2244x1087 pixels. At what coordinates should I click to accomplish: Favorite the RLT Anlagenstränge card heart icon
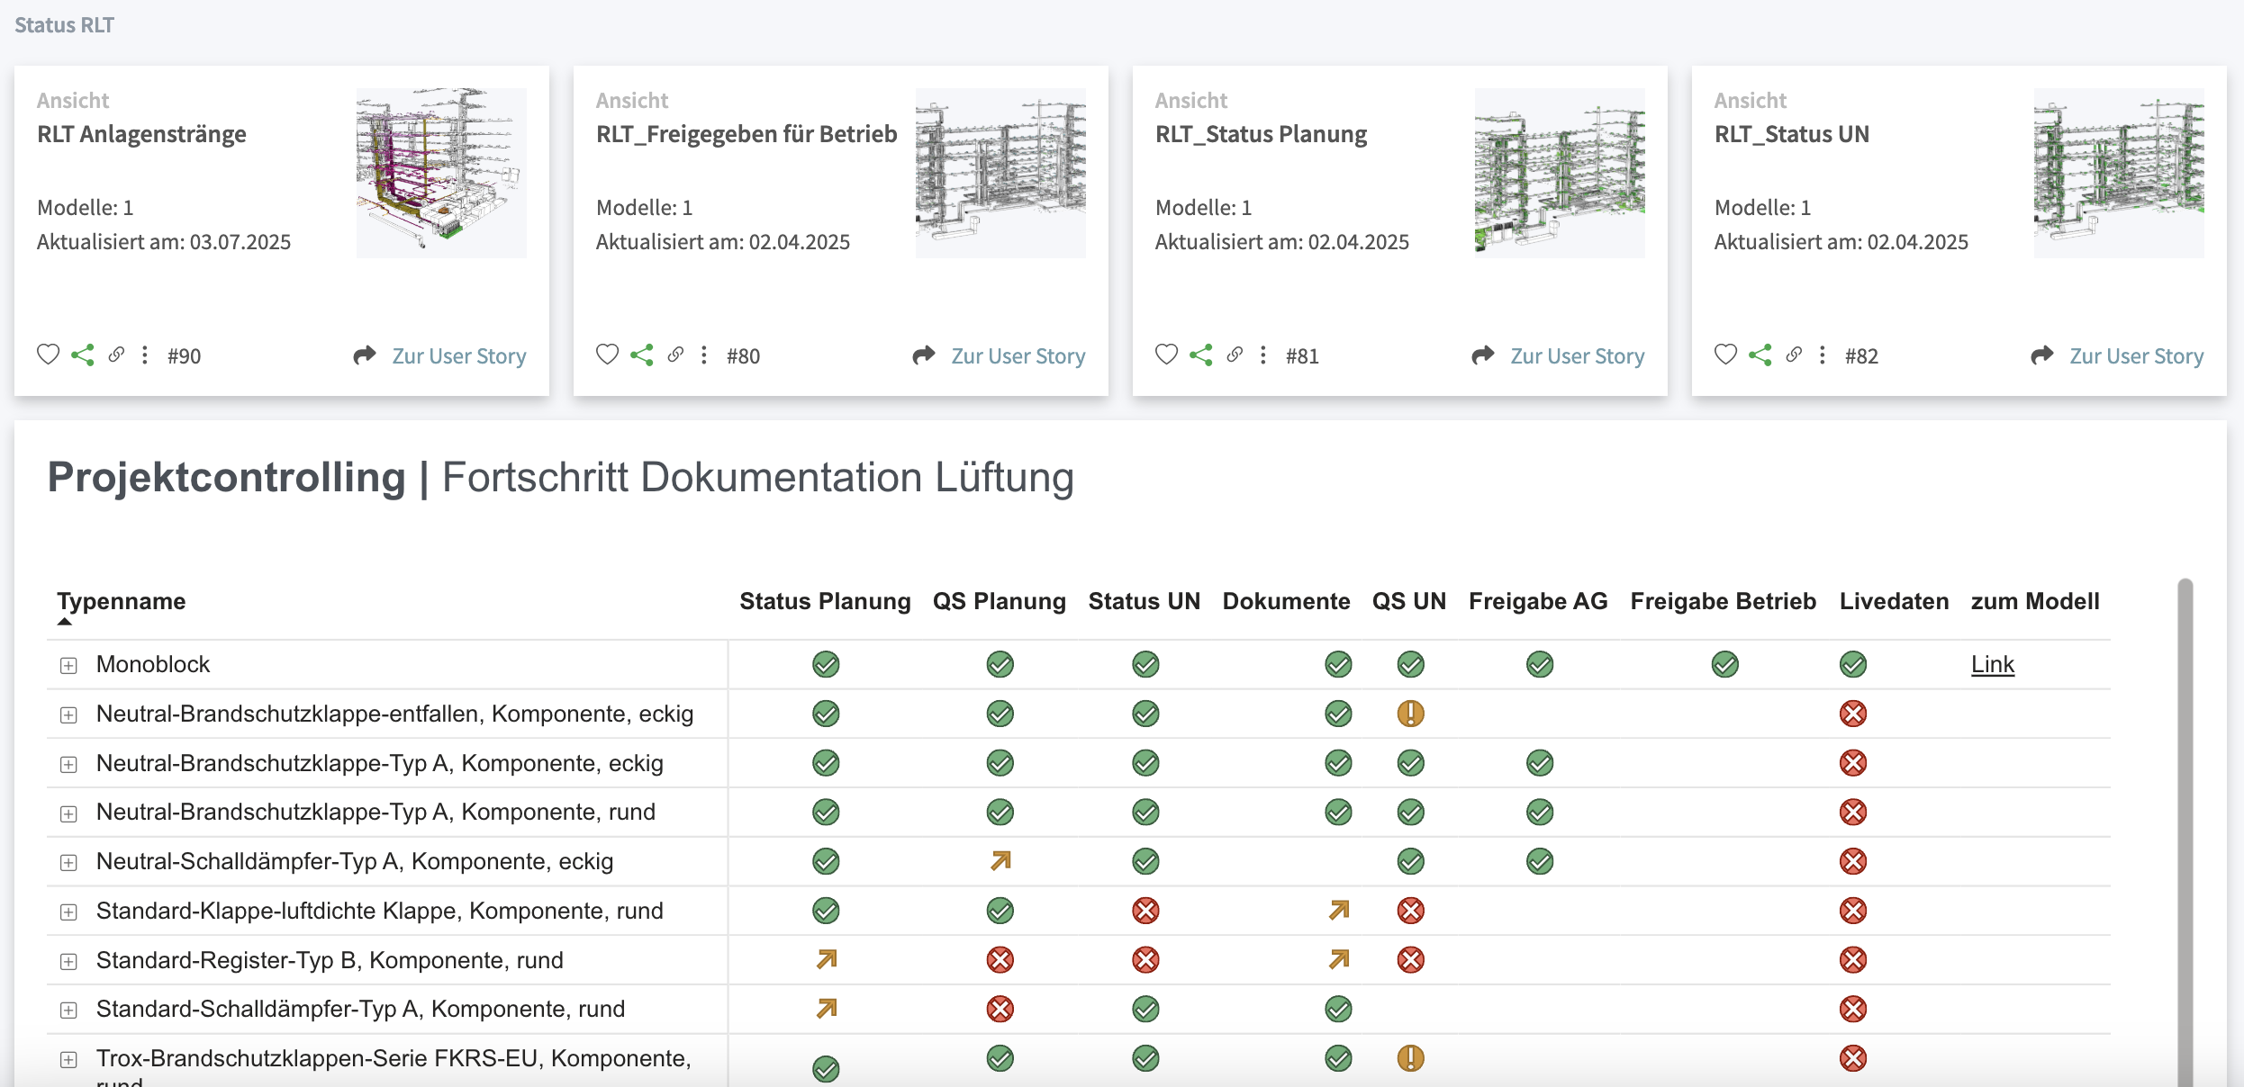coord(48,355)
